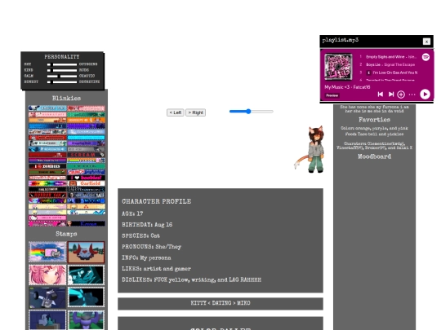
Task: Click the Preview badge in the player
Action: (x=332, y=95)
